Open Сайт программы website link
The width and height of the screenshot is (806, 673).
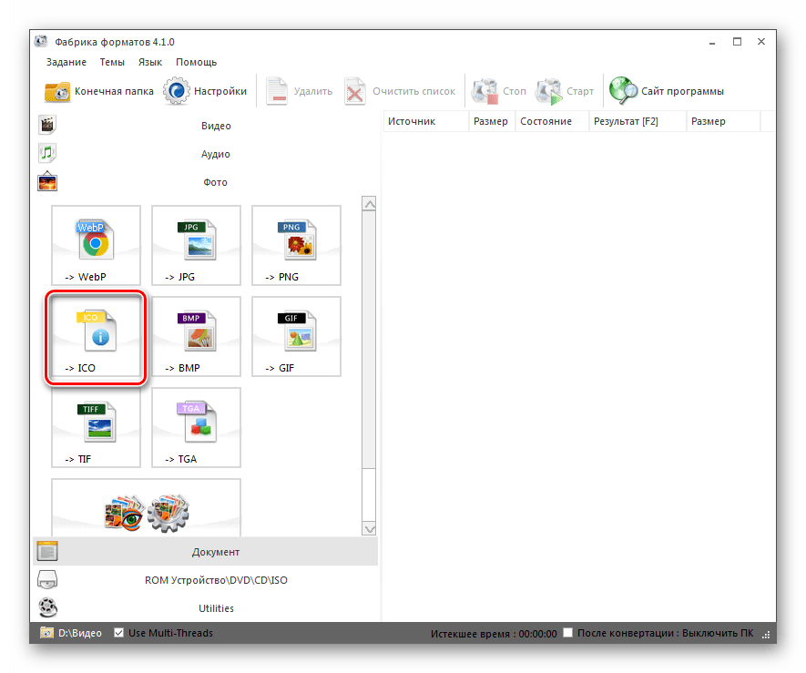[x=667, y=91]
